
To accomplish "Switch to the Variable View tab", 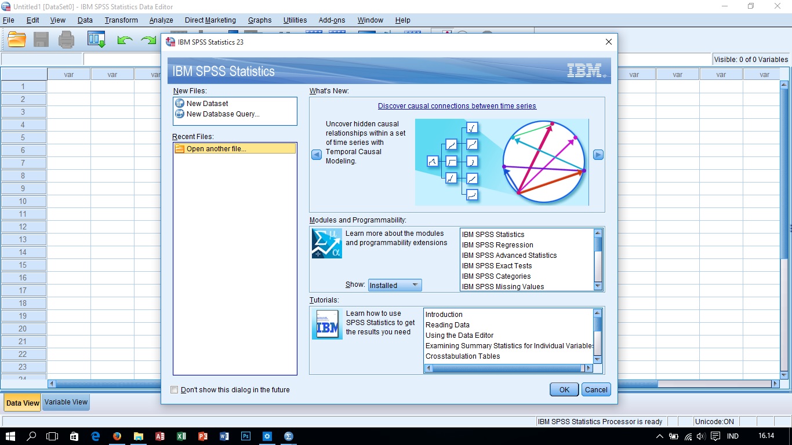I will (66, 402).
